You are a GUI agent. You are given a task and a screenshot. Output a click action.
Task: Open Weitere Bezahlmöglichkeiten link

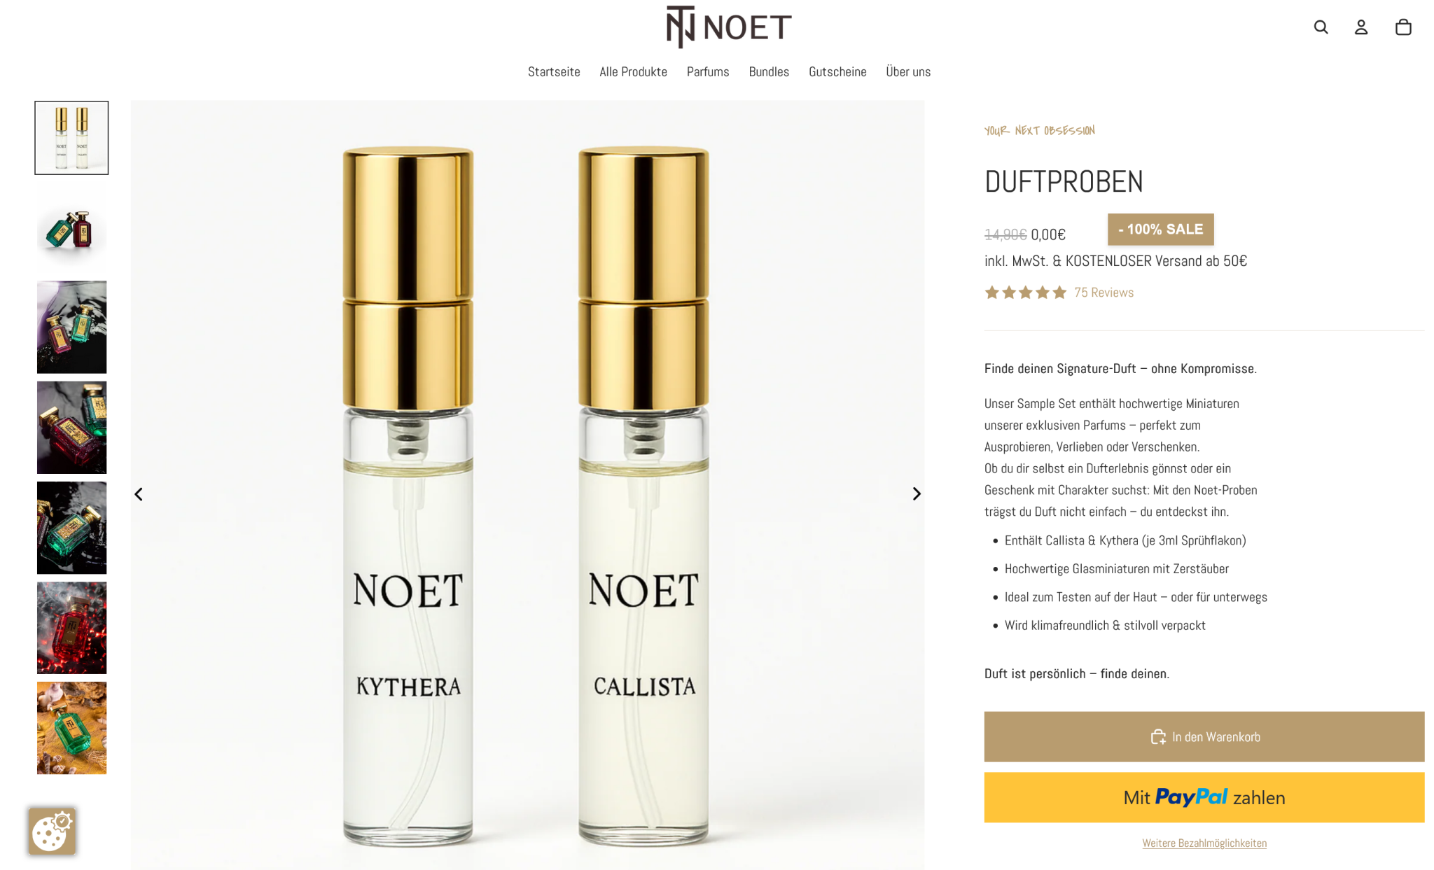pos(1204,843)
